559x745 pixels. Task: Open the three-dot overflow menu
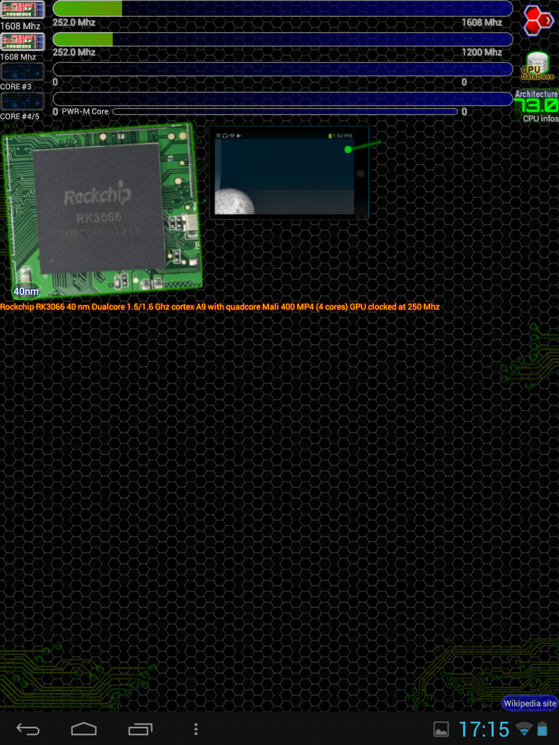[196, 729]
